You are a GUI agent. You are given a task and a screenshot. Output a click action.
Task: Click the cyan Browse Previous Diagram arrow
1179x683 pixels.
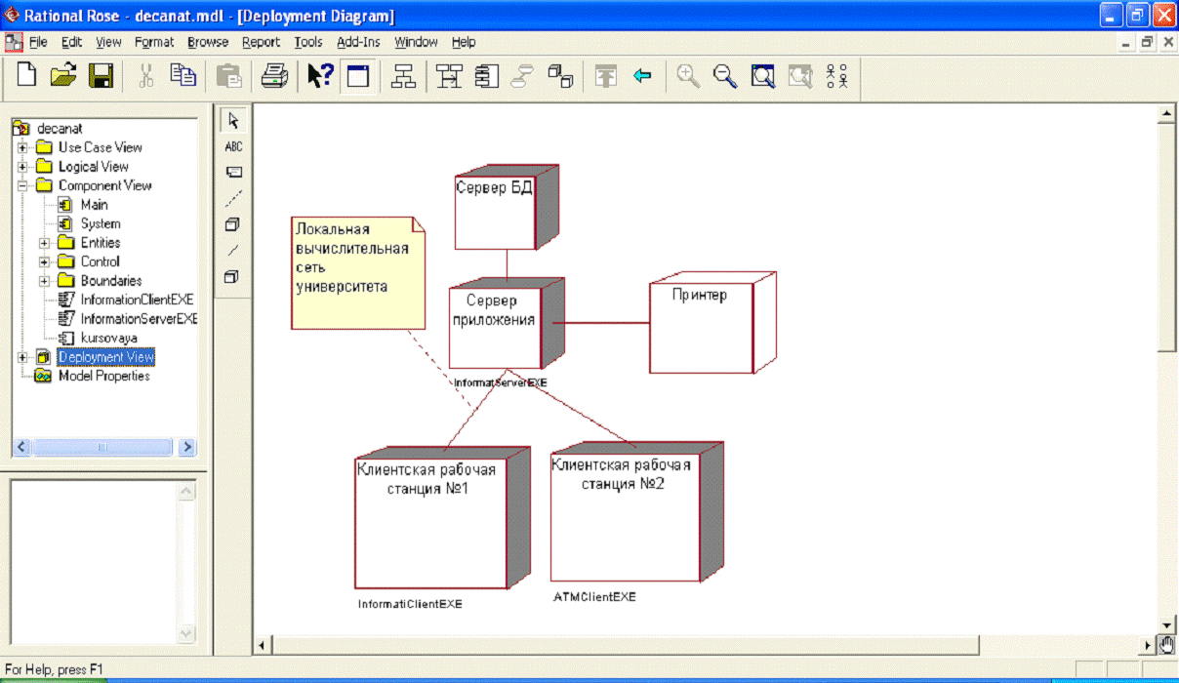(x=642, y=76)
